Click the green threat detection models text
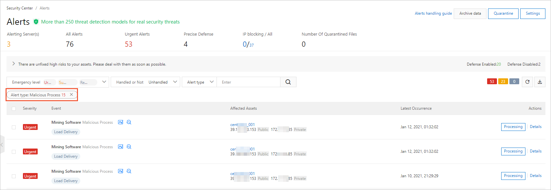Viewport: 551px width, 190px height. coord(110,22)
